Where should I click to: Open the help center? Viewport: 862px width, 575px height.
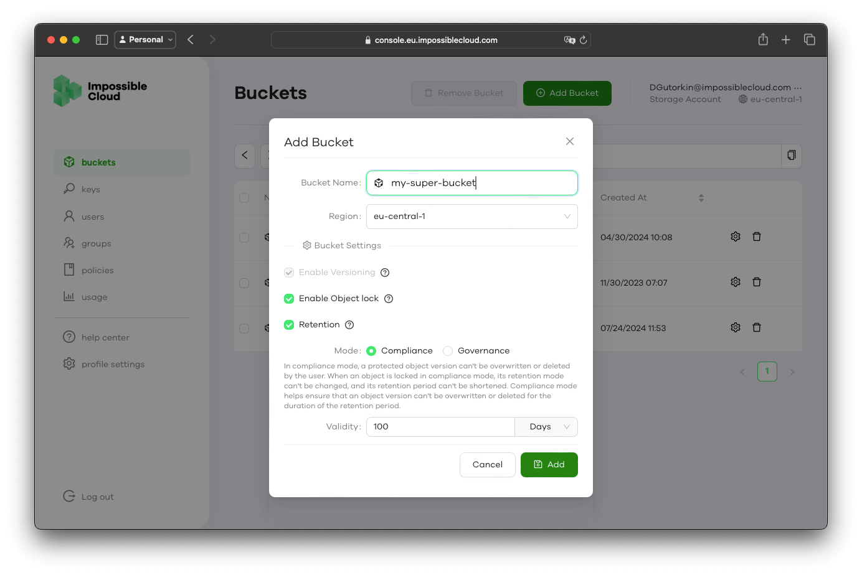click(x=100, y=337)
